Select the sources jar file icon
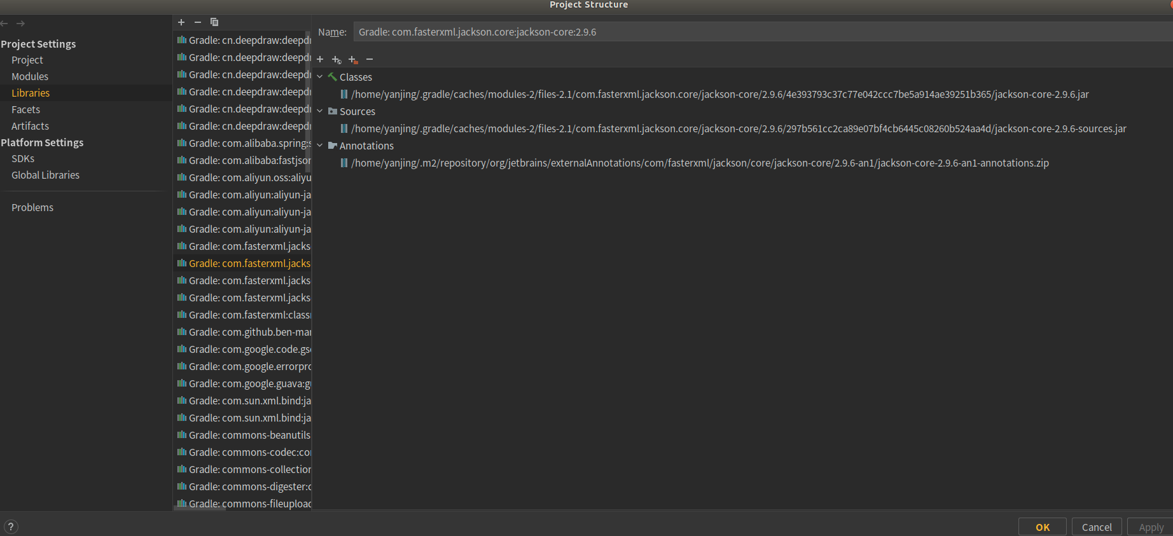 click(x=344, y=128)
